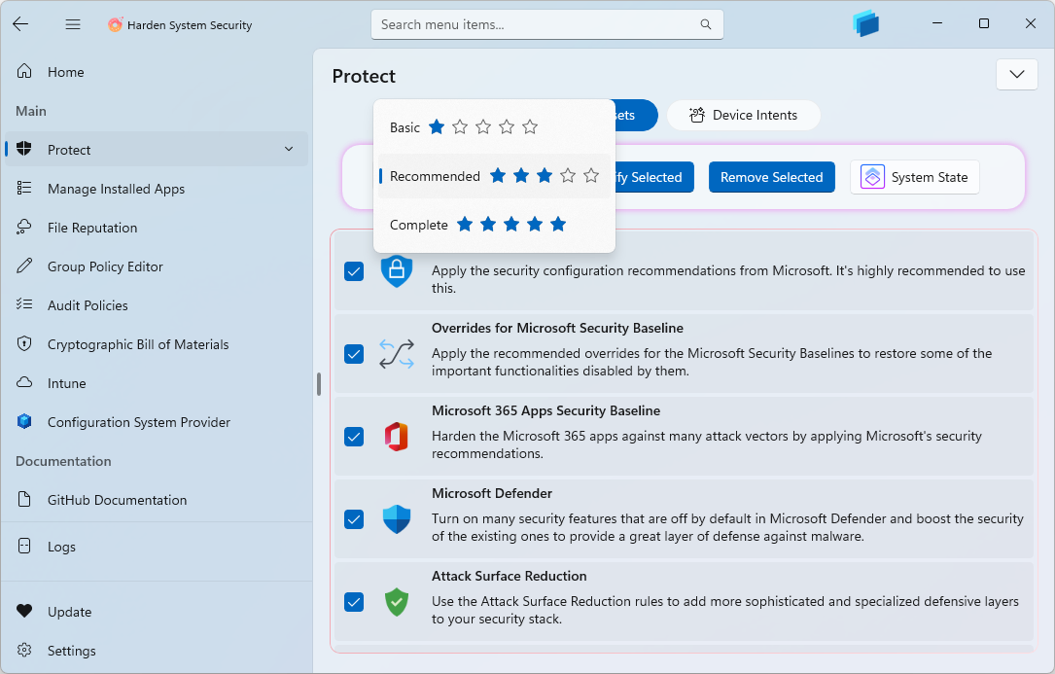Screen dimensions: 1055x674
Task: Select the Complete five-star preset
Action: [x=494, y=225]
